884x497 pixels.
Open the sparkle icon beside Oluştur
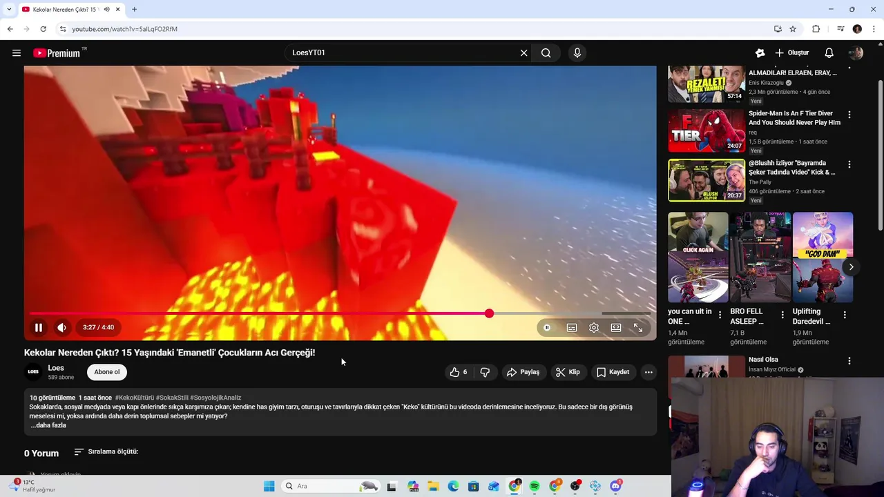pyautogui.click(x=760, y=52)
